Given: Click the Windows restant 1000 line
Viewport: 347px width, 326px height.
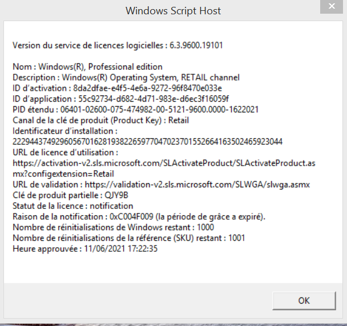Looking at the screenshot, I should click(x=114, y=227).
